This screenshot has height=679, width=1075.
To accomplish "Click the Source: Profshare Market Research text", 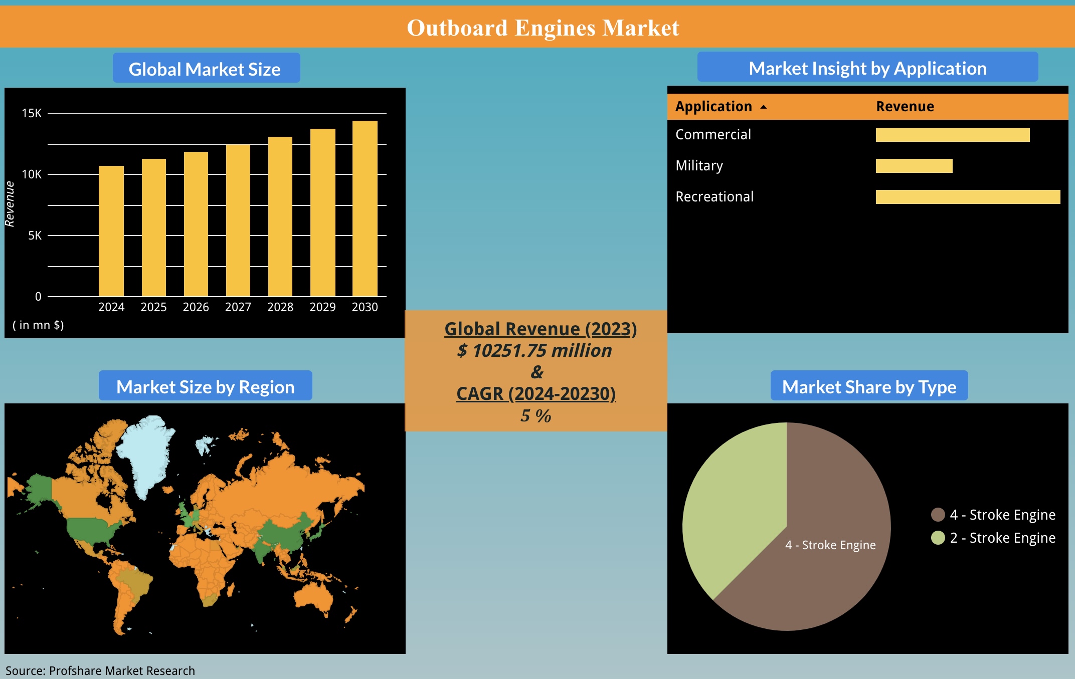I will click(100, 670).
